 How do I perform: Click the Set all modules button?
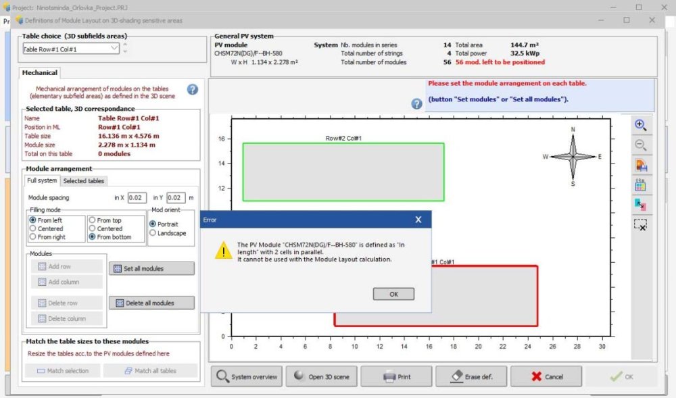151,268
